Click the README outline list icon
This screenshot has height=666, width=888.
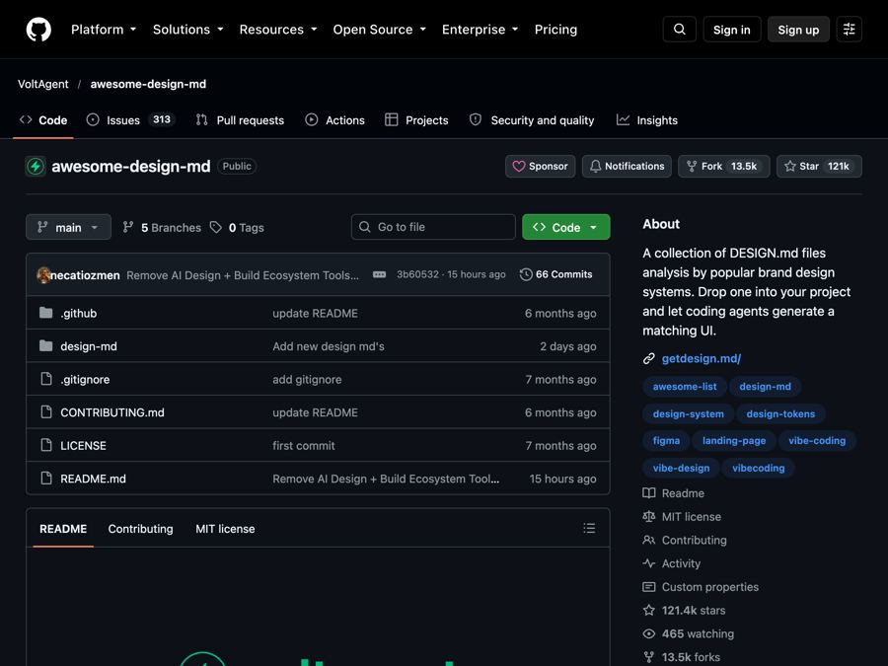(x=589, y=529)
